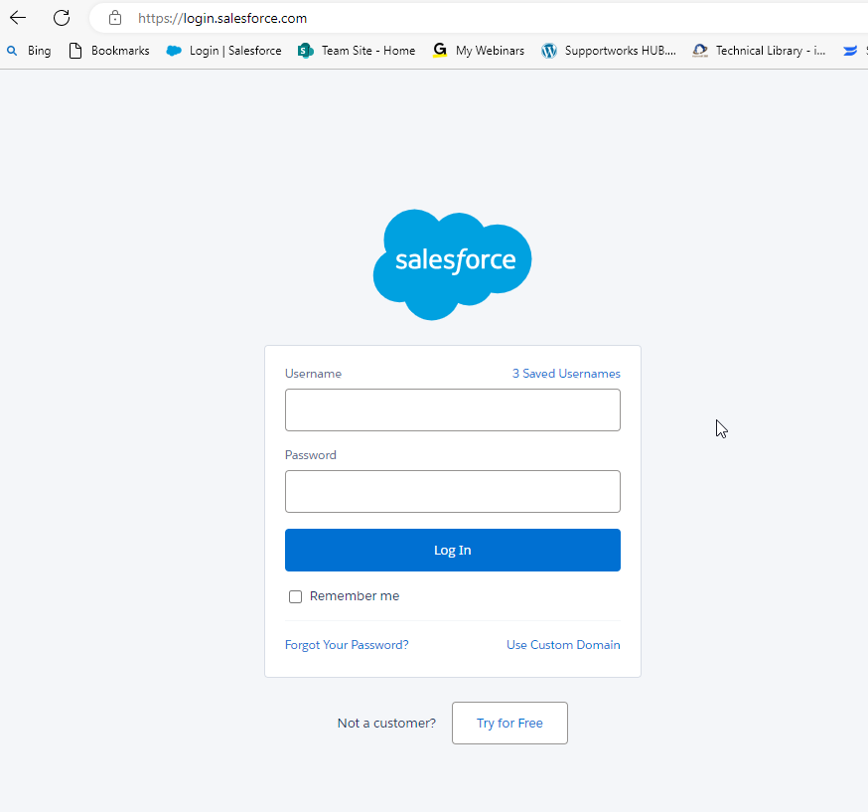Click the Salesforce cloud logo
Image resolution: width=868 pixels, height=812 pixels.
[452, 263]
